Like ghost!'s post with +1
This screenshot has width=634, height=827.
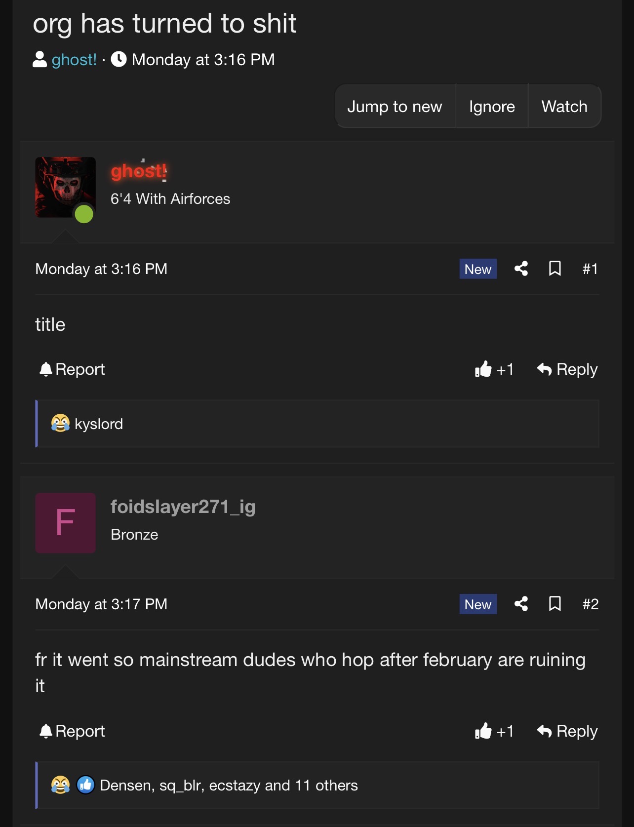click(494, 369)
